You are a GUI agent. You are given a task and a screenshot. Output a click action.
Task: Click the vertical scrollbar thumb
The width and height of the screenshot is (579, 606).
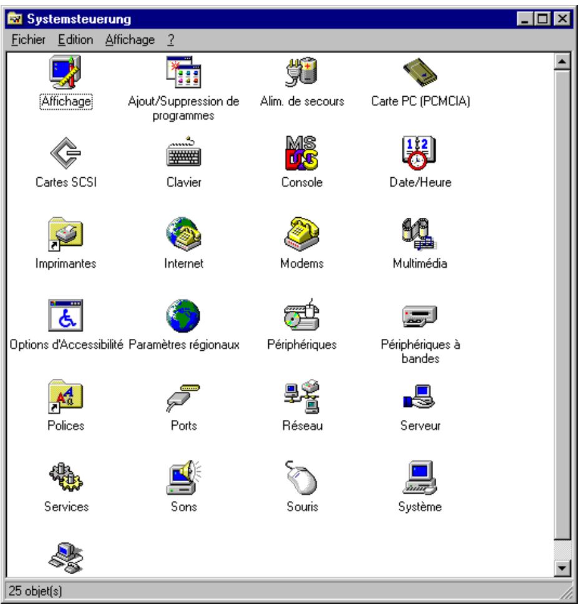point(562,305)
